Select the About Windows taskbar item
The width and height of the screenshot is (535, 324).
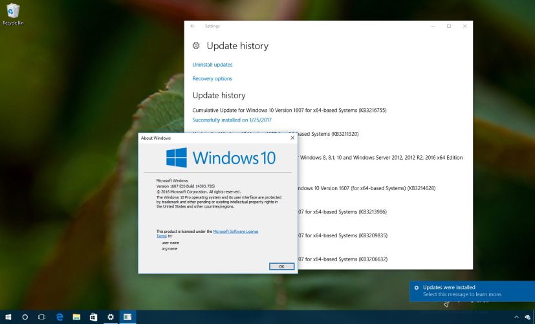(127, 317)
